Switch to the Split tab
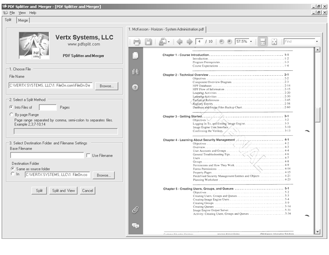329x255 pixels. (x=8, y=20)
